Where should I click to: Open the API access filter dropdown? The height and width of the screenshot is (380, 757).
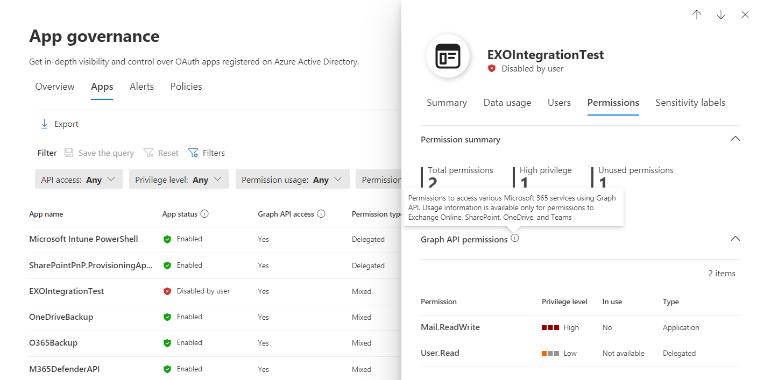point(79,180)
